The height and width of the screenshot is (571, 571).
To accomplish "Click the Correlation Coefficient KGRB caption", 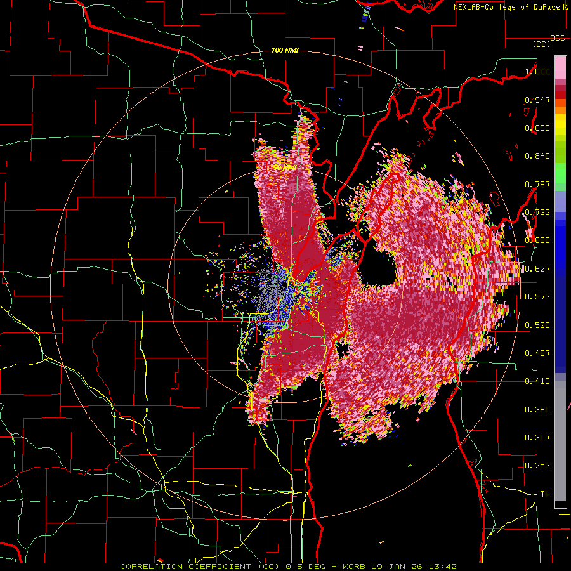I will click(x=289, y=567).
